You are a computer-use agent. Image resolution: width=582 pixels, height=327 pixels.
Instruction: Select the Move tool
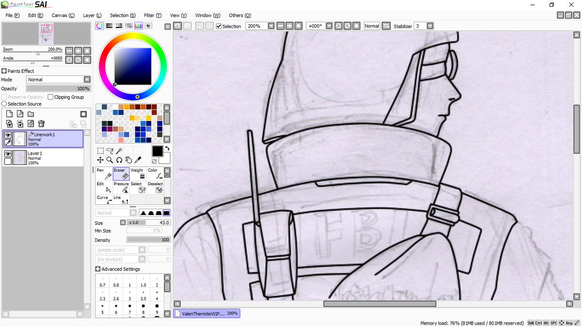[100, 160]
